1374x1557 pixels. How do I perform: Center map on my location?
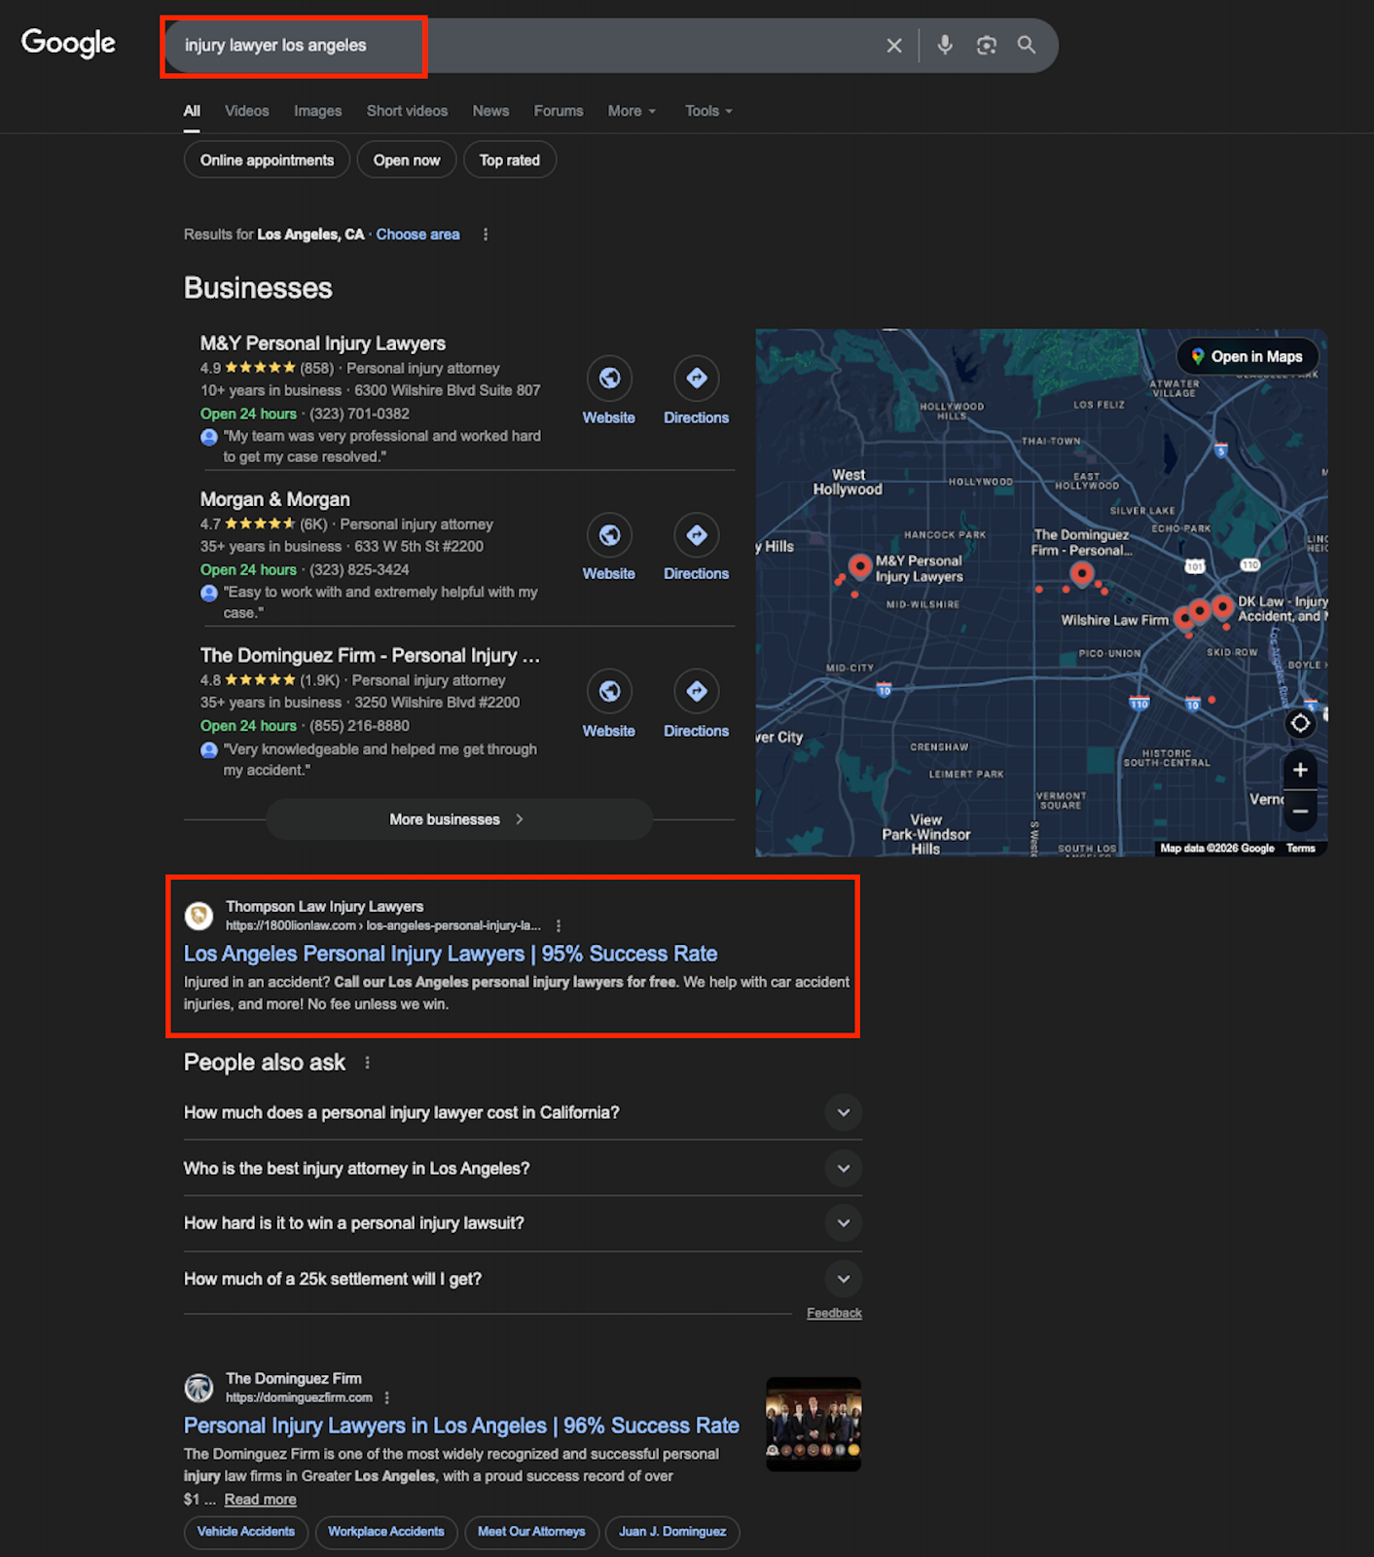(x=1300, y=723)
